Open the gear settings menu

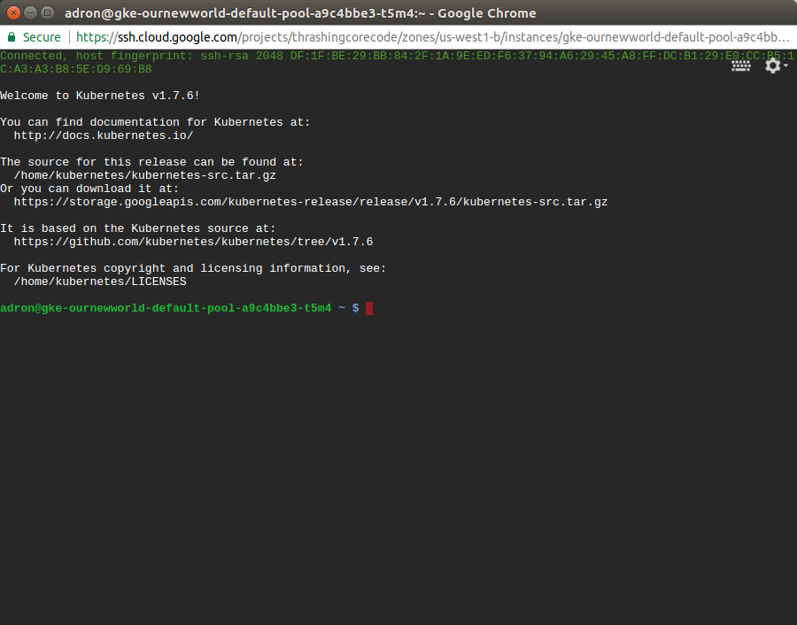coord(776,66)
